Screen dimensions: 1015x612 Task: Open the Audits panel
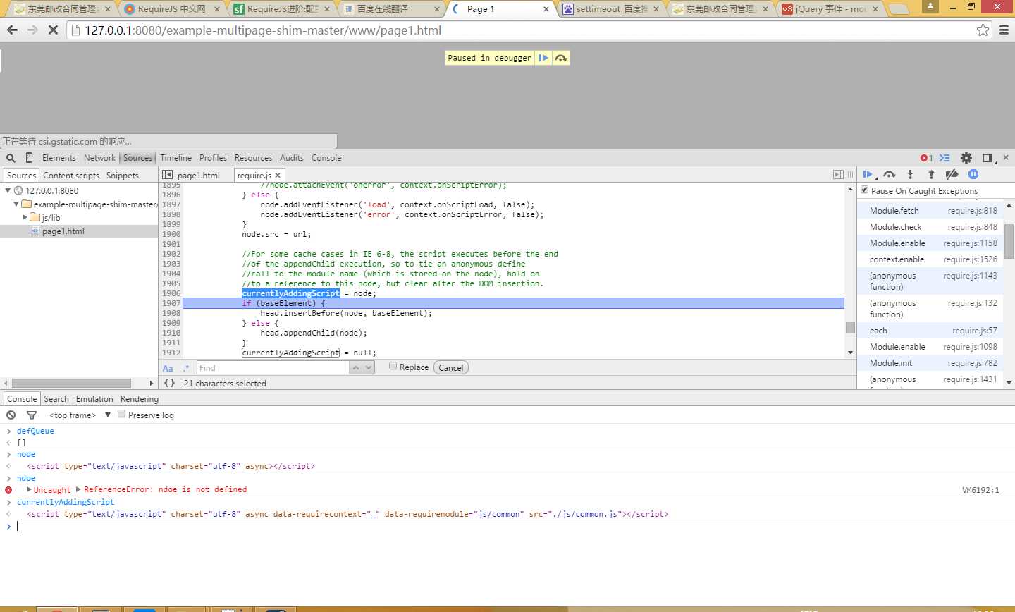(292, 158)
